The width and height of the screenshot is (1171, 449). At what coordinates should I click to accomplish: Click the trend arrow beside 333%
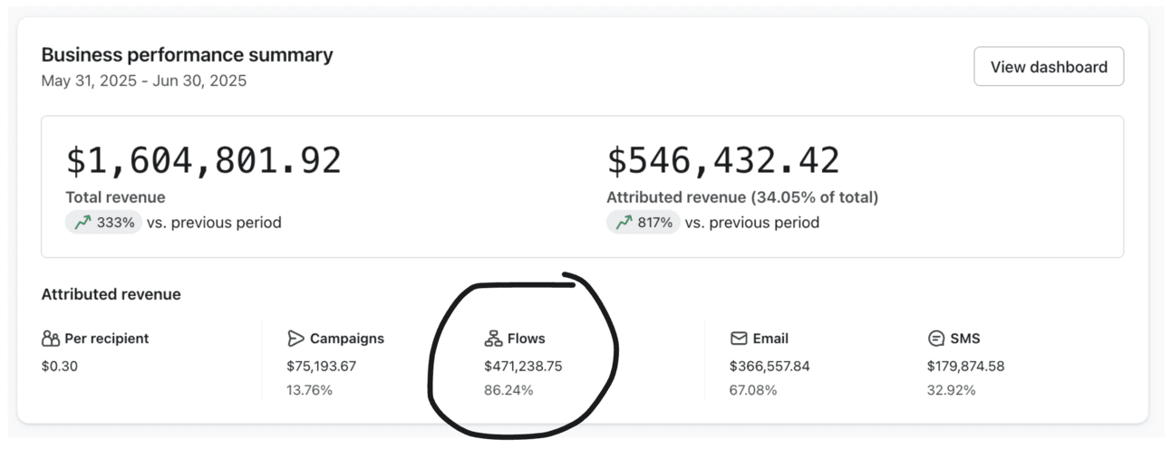pyautogui.click(x=82, y=223)
